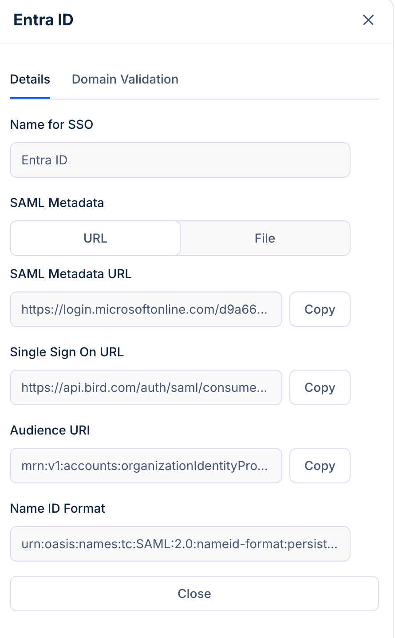The width and height of the screenshot is (395, 638).
Task: Click the SAML Metadata URL text field
Action: coord(146,309)
